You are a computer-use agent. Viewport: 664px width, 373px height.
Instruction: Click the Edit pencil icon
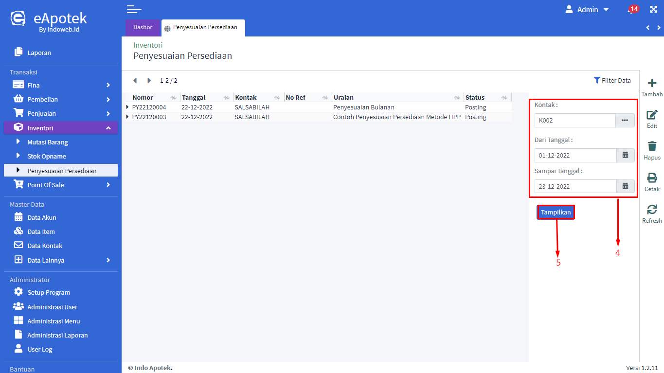[652, 115]
